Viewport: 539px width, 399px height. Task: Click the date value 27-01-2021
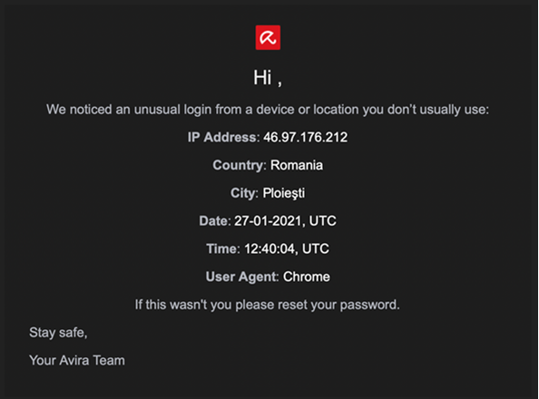click(x=268, y=221)
